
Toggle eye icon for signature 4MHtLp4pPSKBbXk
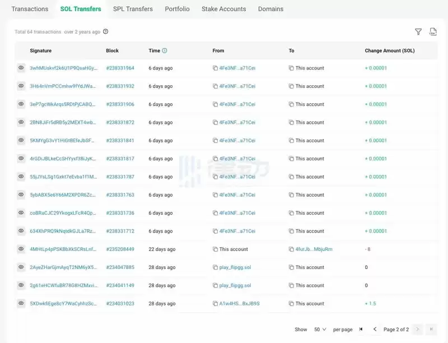point(21,249)
